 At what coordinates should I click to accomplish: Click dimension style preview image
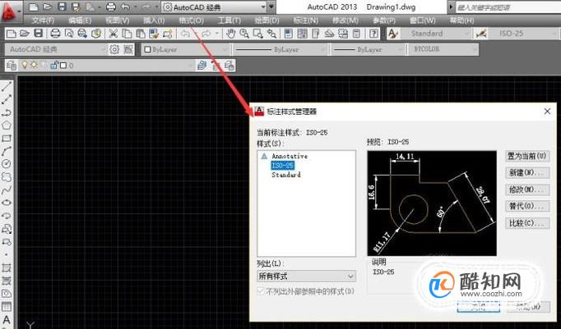tap(432, 203)
